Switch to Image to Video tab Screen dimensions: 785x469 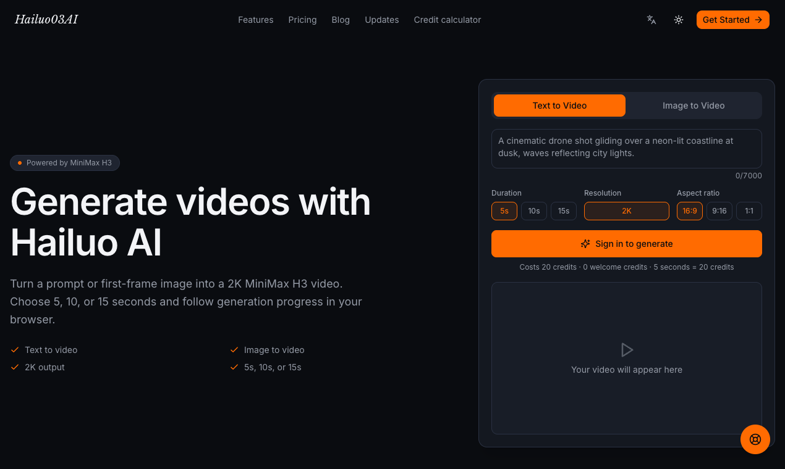click(694, 106)
